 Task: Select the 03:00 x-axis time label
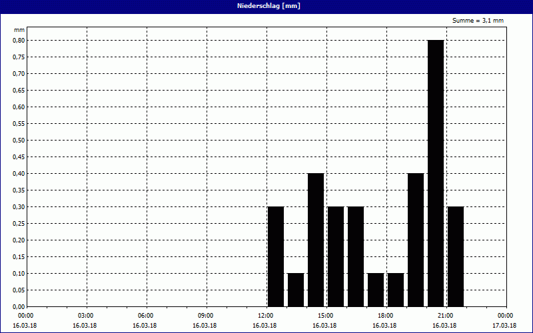coord(85,316)
